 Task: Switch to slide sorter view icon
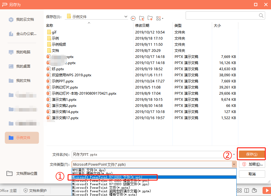pos(239,190)
